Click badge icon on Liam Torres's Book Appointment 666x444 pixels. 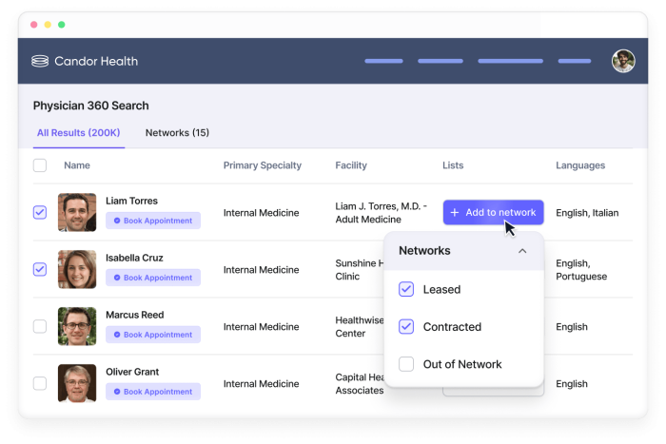[117, 221]
